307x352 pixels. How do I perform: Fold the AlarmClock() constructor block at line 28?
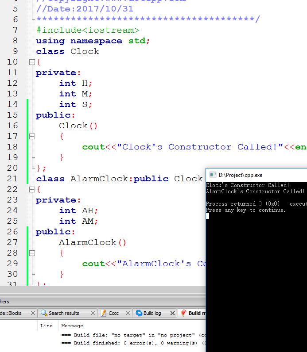pyautogui.click(x=32, y=253)
